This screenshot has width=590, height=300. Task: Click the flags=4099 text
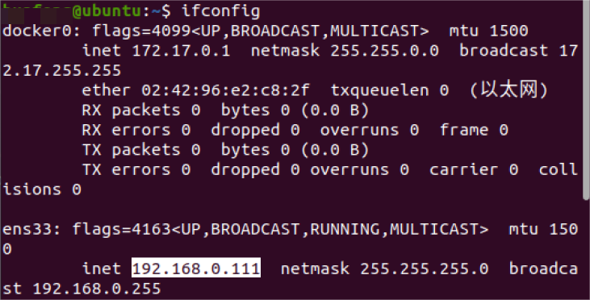141,31
